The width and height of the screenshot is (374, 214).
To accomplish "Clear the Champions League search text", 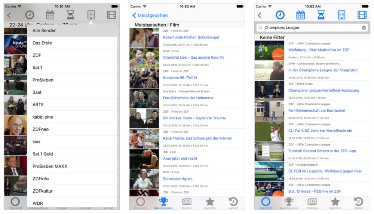I will pos(364,28).
